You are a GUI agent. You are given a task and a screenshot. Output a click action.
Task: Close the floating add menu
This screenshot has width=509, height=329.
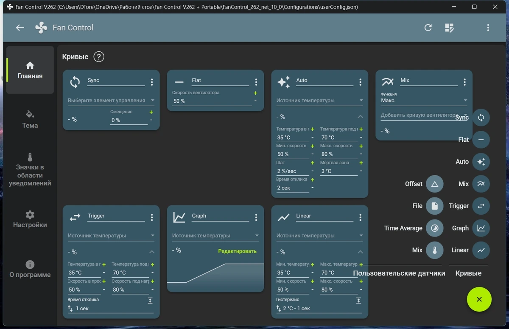point(479,299)
